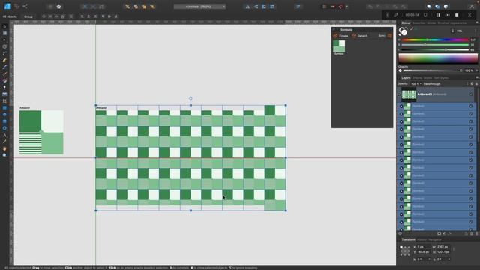Pause the screen recording
Image resolution: width=480 pixels, height=270 pixels.
438,15
